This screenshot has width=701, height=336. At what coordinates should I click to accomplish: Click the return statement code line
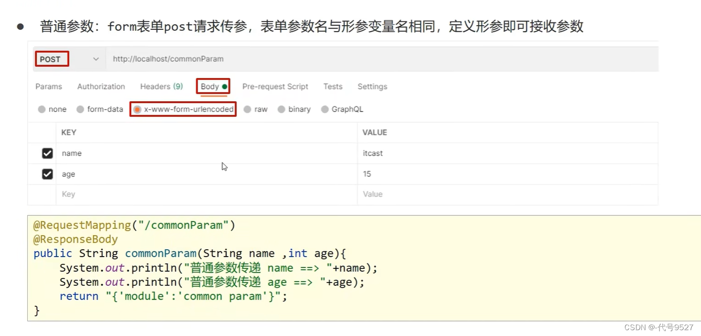coord(174,296)
